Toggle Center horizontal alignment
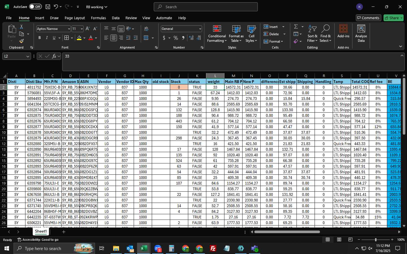The height and width of the screenshot is (254, 407). click(x=114, y=38)
